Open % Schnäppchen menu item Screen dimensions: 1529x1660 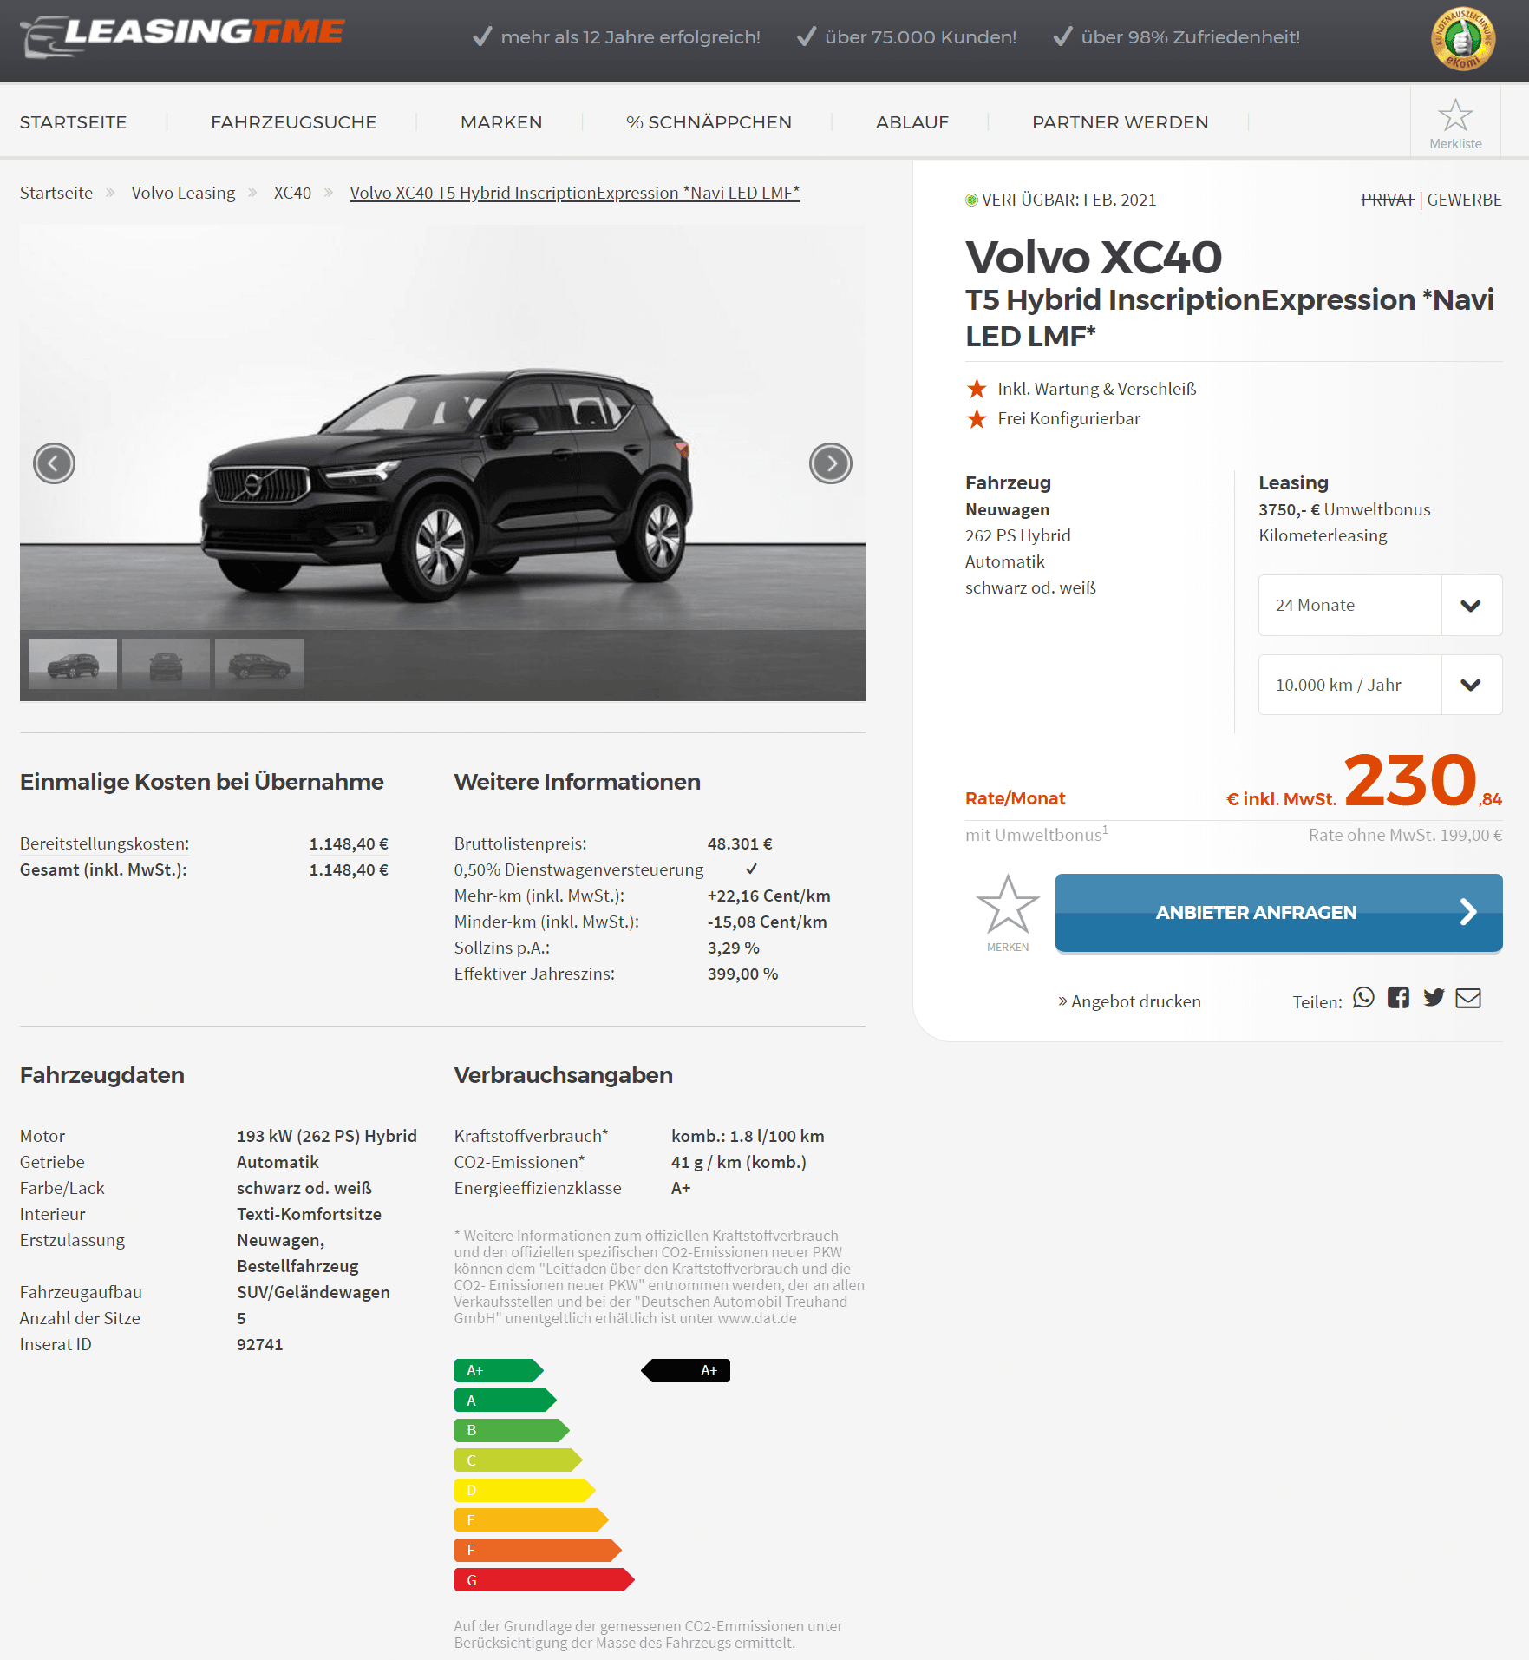pos(709,122)
